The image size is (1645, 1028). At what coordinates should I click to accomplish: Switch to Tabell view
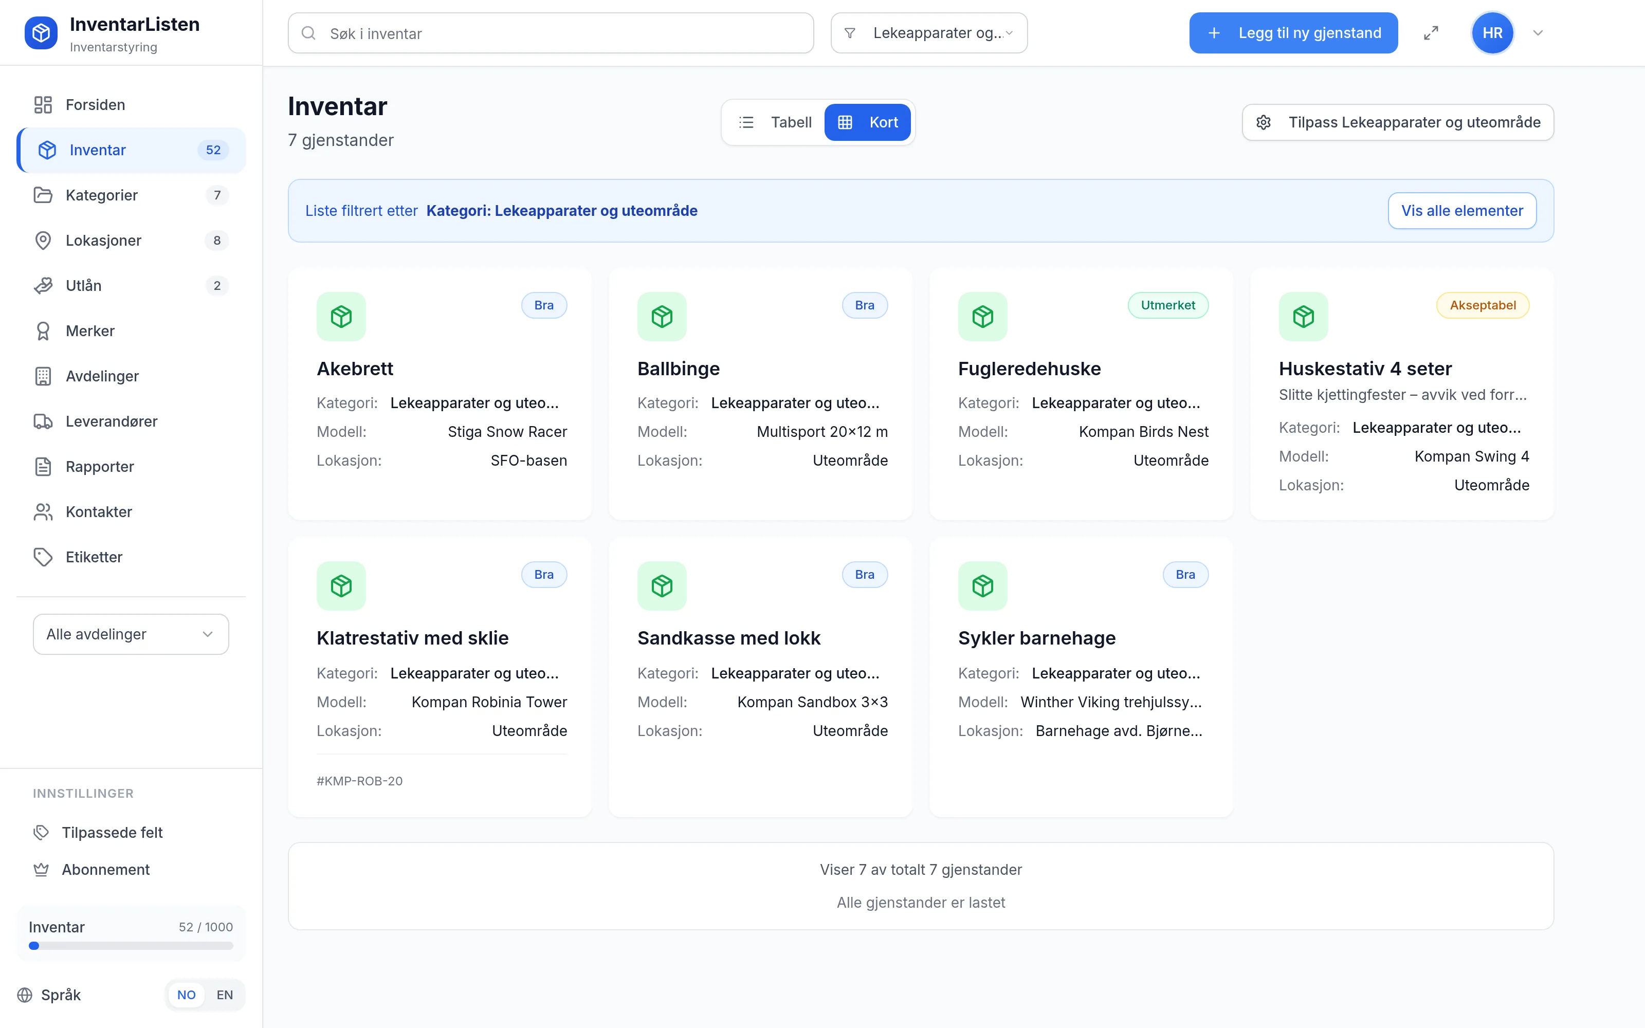(775, 122)
